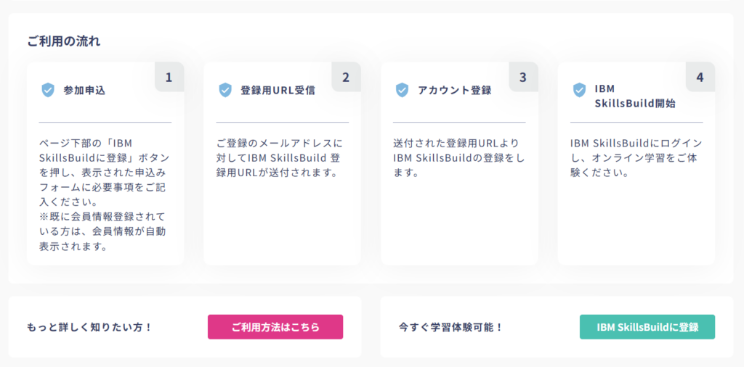Select the アカウント登録 card title
The height and width of the screenshot is (367, 744).
(x=454, y=91)
